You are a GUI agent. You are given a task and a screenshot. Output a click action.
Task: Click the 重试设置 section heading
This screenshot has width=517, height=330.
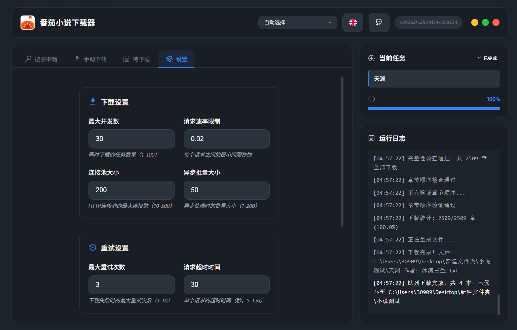pyautogui.click(x=115, y=248)
